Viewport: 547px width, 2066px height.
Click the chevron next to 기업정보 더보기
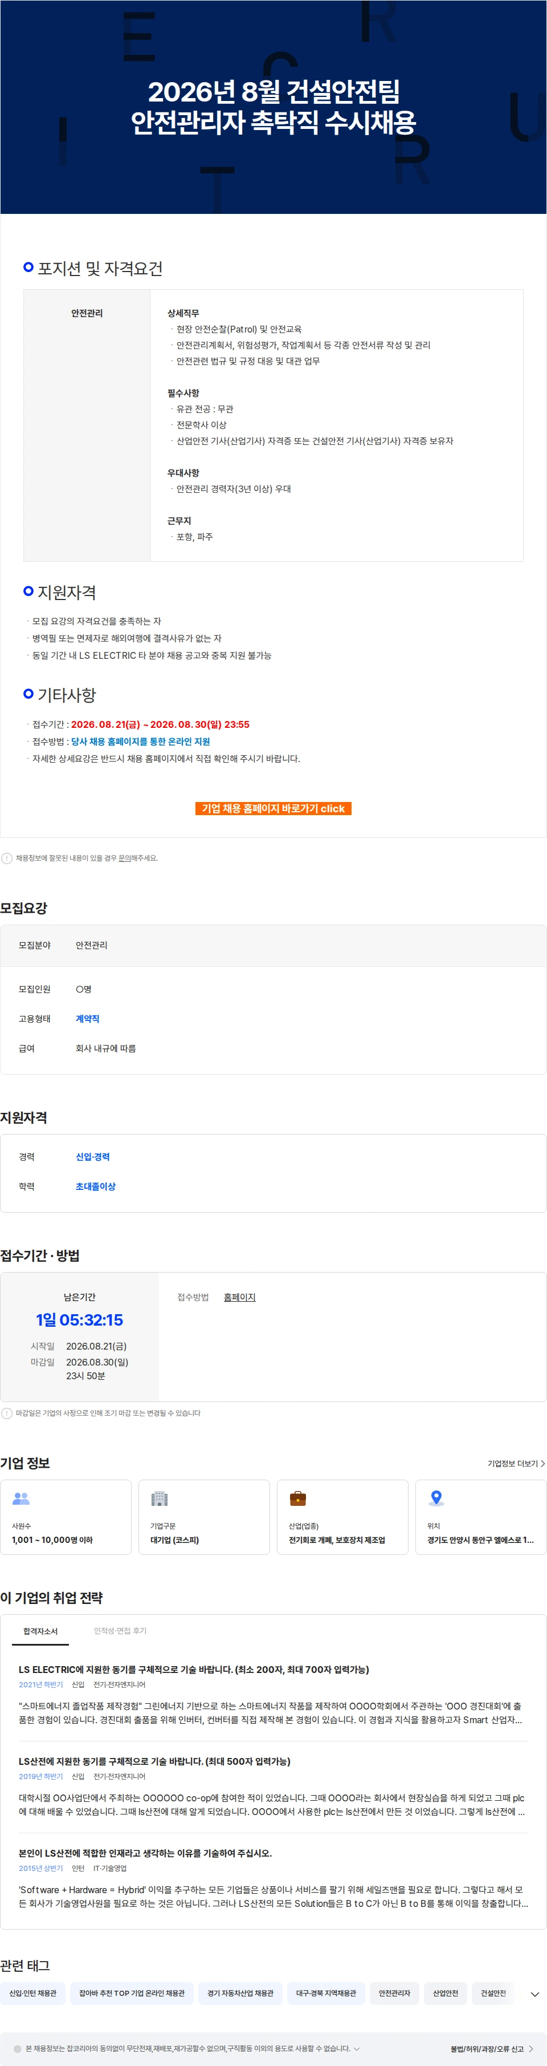pyautogui.click(x=543, y=1464)
